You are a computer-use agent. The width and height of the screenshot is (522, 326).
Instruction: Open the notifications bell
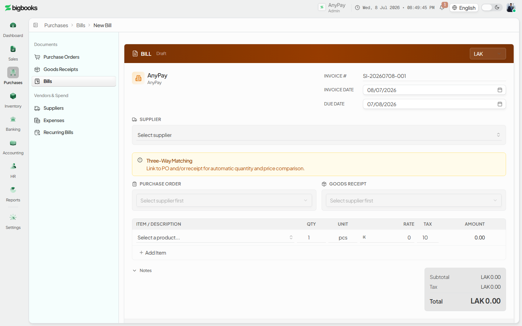442,8
